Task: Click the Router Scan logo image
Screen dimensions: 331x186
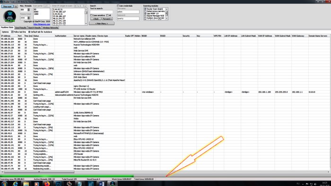Action: [x=10, y=17]
